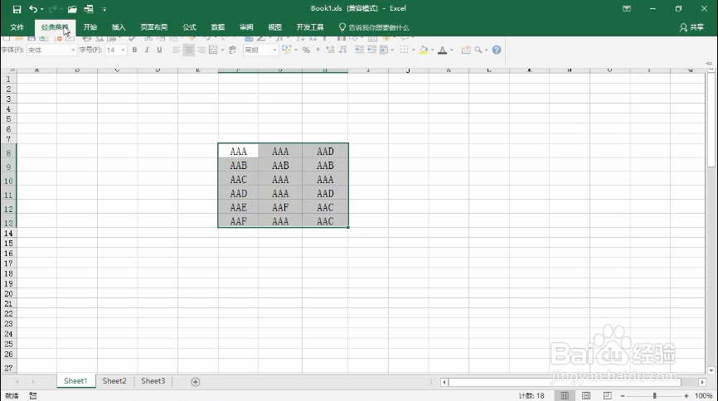Click the accounting currency format icon

click(287, 50)
